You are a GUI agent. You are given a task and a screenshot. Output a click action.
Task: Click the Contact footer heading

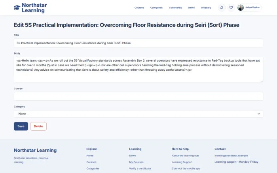[220, 149]
